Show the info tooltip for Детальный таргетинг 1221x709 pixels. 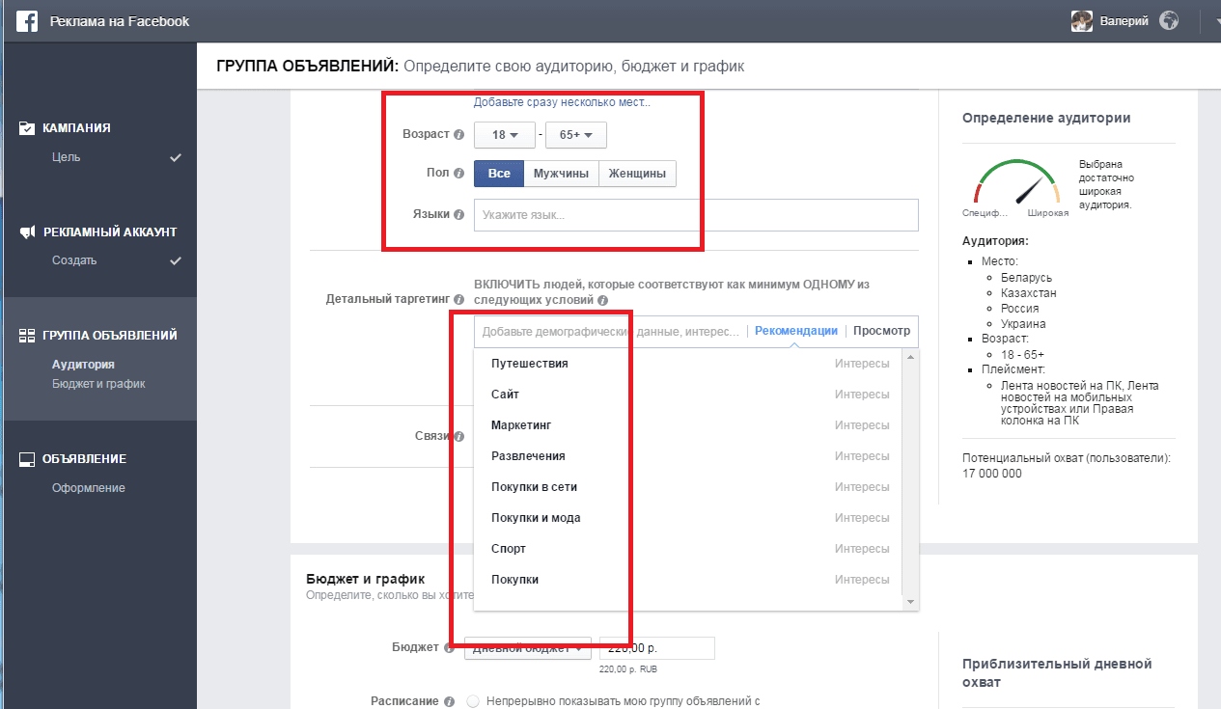coord(459,300)
